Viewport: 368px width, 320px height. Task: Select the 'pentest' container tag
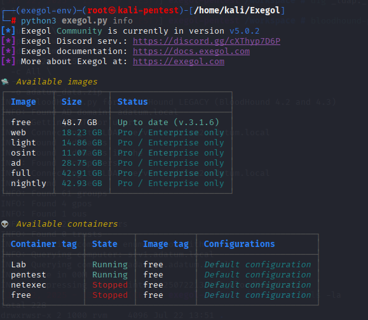29,275
